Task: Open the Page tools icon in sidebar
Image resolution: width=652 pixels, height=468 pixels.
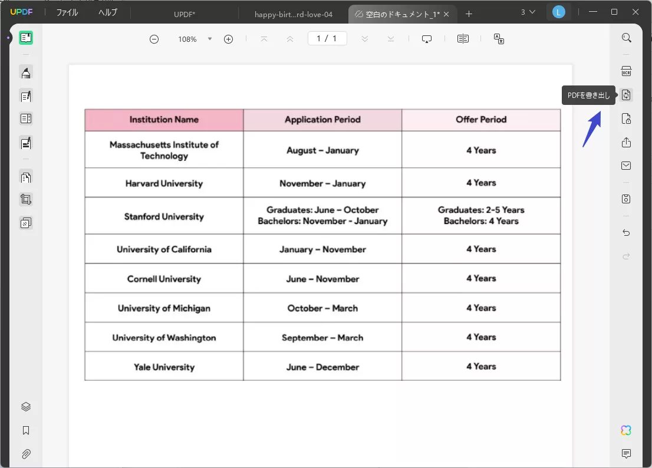Action: 26,177
